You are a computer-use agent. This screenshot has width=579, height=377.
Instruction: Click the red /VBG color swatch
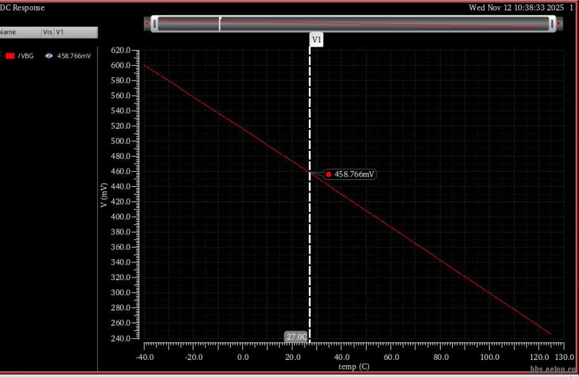[x=10, y=56]
